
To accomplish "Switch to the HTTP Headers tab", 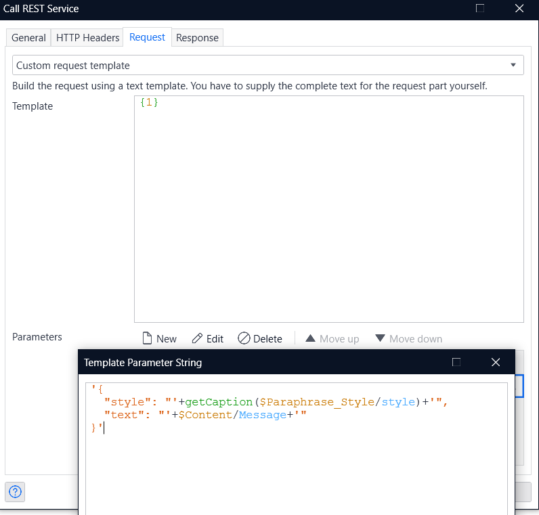I will point(87,37).
